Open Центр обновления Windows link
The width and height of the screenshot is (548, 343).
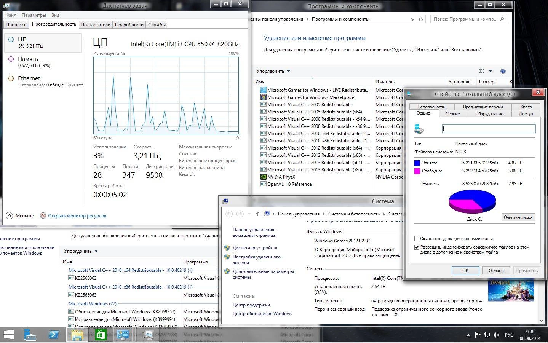point(262,314)
